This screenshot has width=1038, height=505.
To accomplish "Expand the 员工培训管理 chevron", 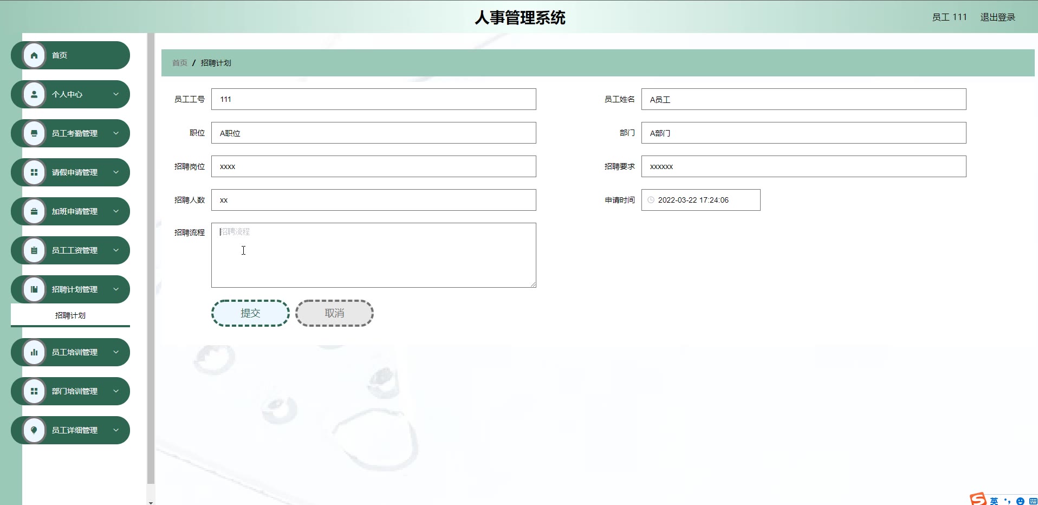I will [x=116, y=352].
